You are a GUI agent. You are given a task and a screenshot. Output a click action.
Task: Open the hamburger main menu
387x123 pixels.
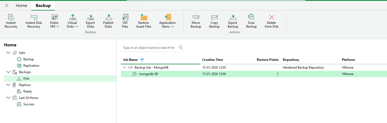click(x=7, y=6)
